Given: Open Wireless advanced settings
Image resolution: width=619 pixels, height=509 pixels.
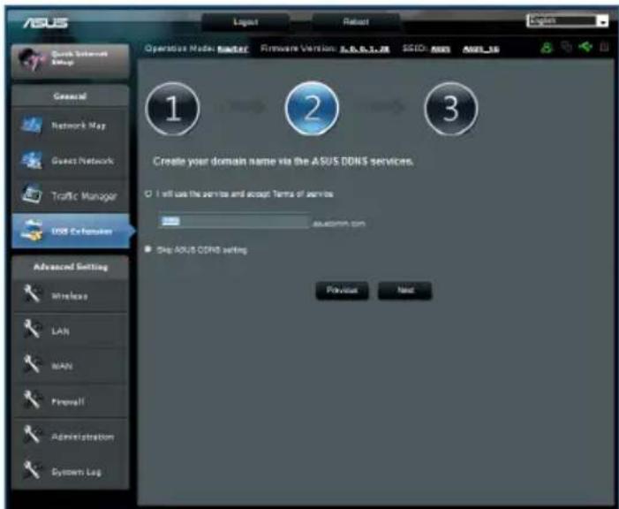Looking at the screenshot, I should coord(71,296).
